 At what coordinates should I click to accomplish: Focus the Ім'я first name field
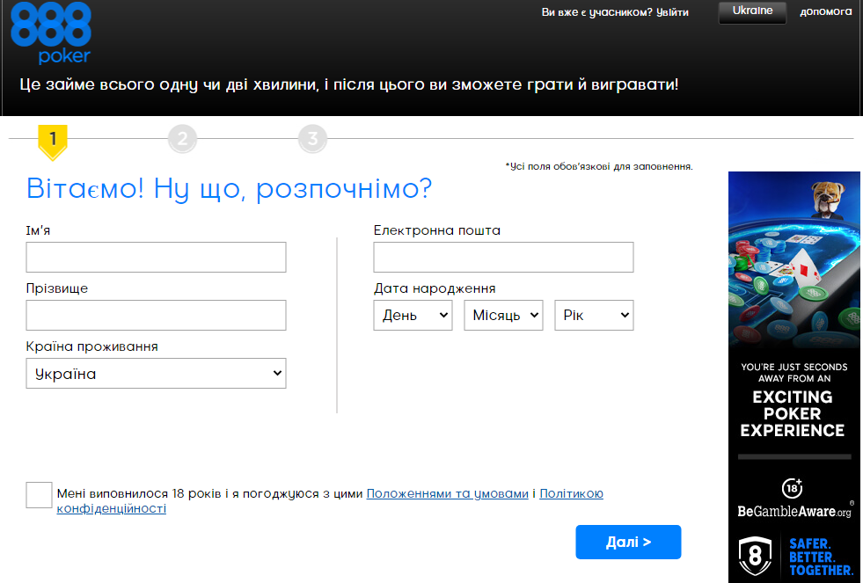point(157,258)
